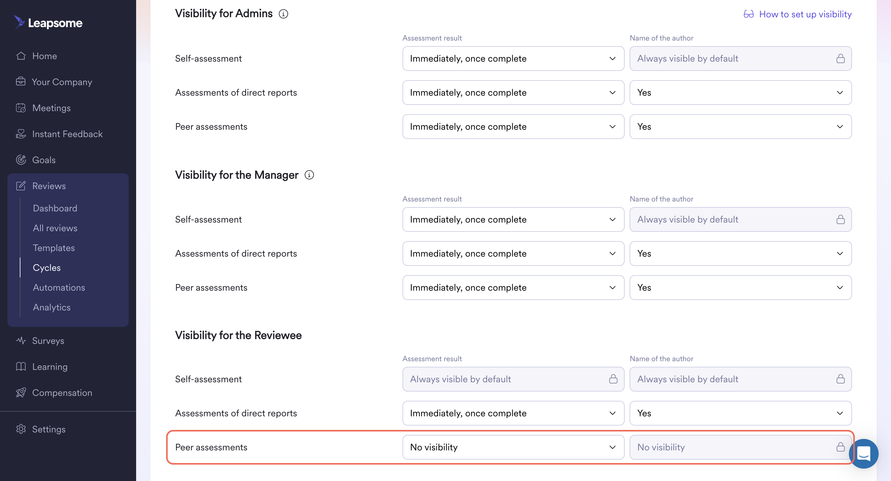
Task: Open the chat support widget
Action: pos(863,453)
